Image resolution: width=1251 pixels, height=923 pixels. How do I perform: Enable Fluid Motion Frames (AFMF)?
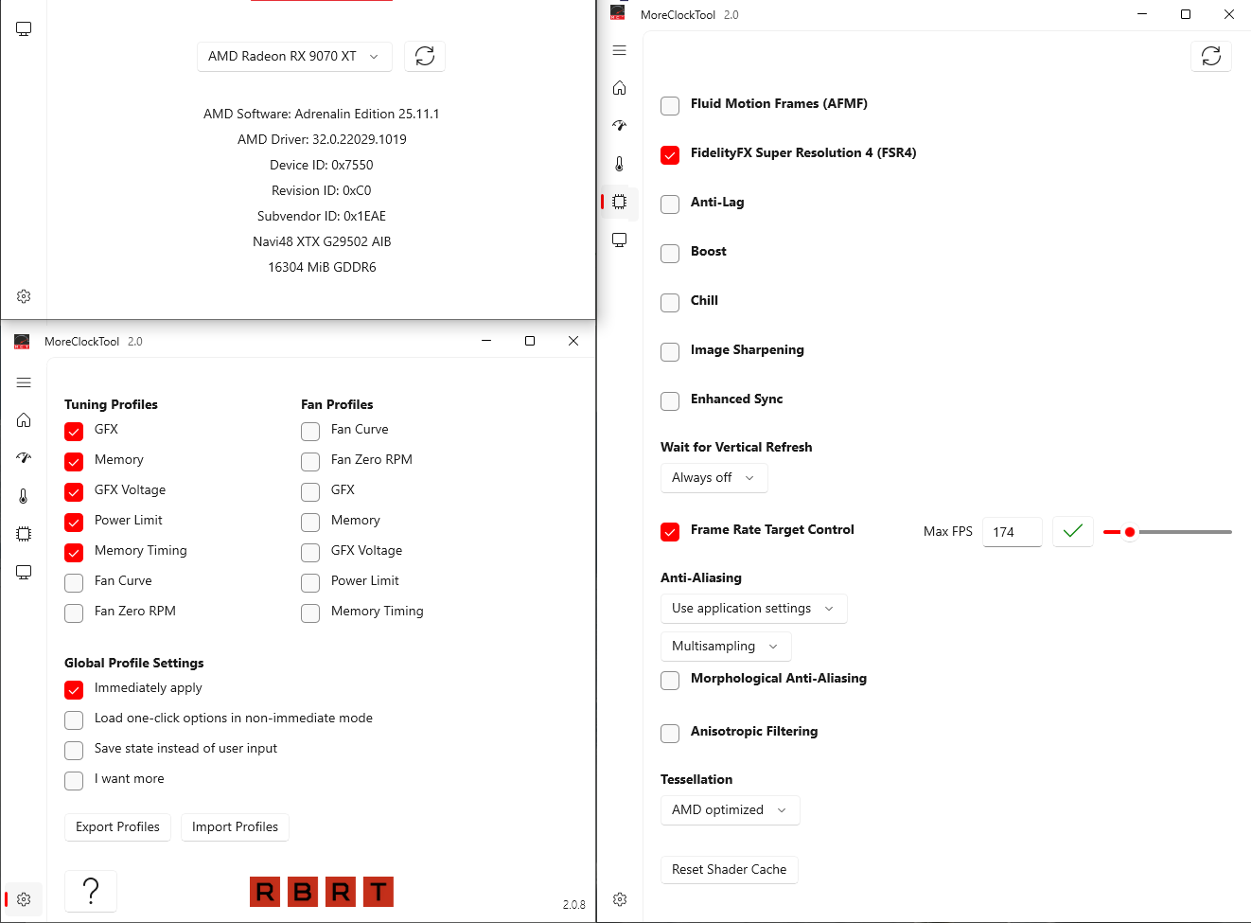670,105
